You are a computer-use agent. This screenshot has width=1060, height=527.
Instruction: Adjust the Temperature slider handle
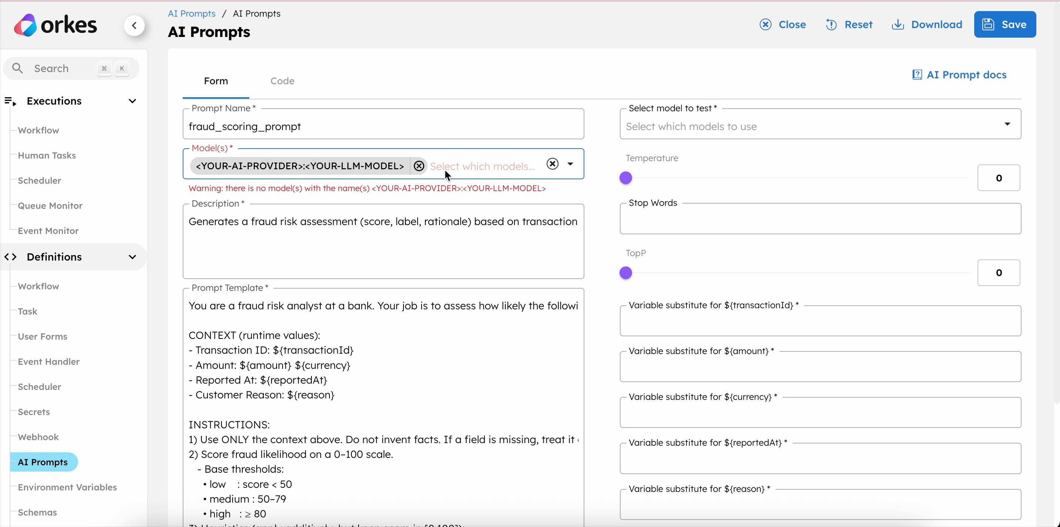click(626, 178)
